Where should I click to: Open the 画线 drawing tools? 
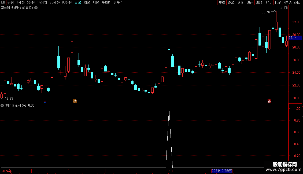(259, 2)
